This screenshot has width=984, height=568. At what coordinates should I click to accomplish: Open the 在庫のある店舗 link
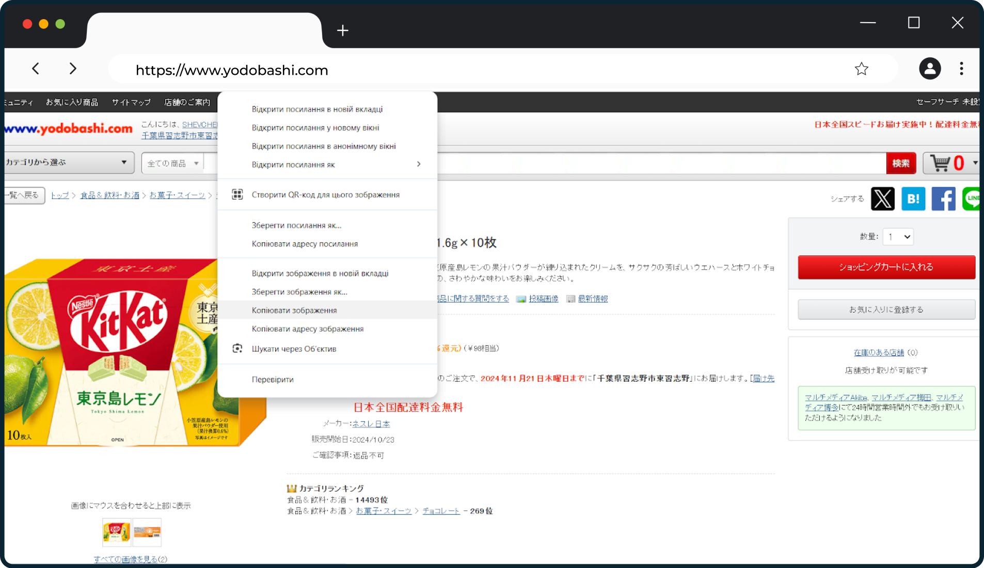879,352
